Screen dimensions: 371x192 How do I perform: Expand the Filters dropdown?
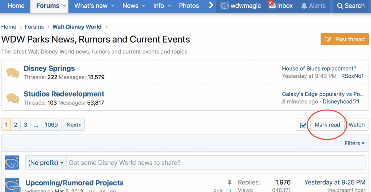point(354,144)
